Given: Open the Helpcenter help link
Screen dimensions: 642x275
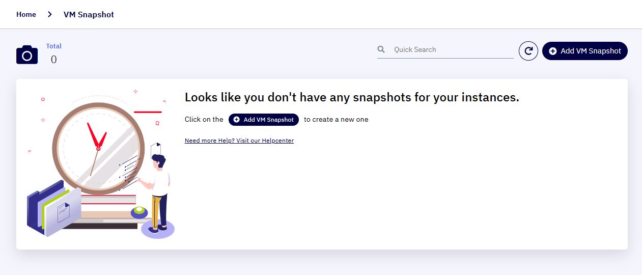Looking at the screenshot, I should [239, 141].
